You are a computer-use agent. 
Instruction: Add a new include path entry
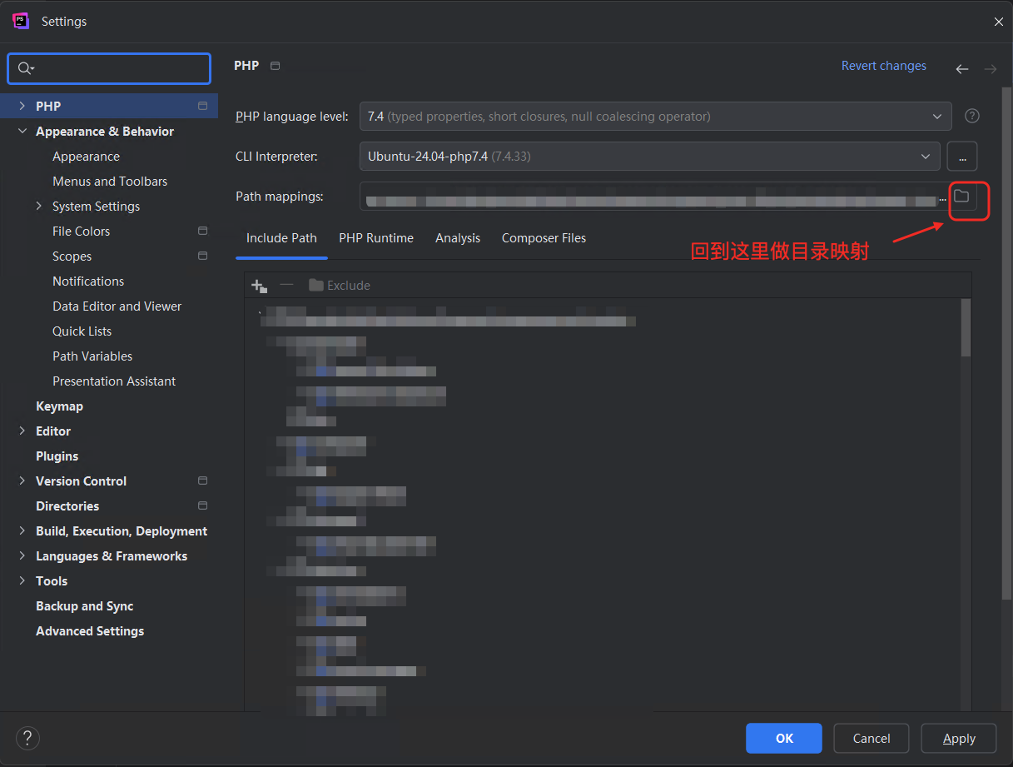click(259, 286)
